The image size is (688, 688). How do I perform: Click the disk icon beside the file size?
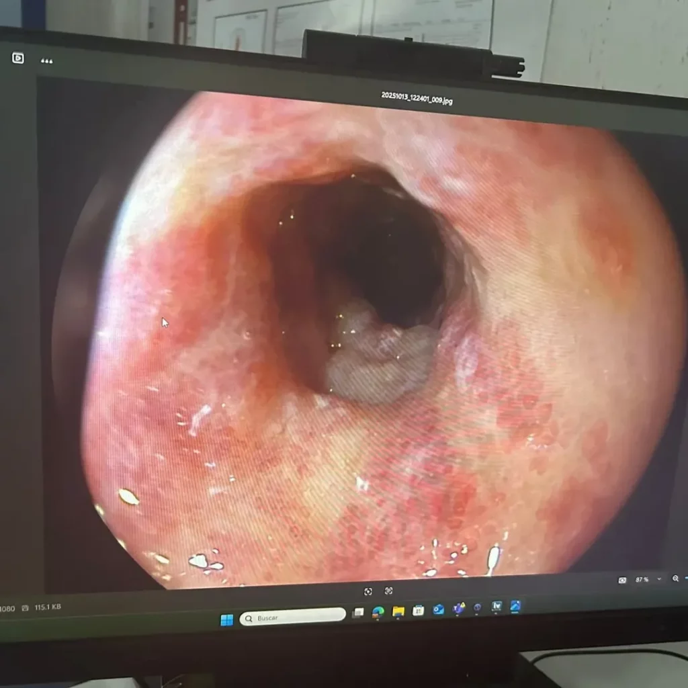click(x=26, y=608)
